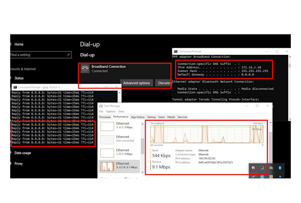Click the Tunnel adapter Teredo Tunneling line
Image resolution: width=301 pixels, height=203 pixels.
click(x=216, y=100)
